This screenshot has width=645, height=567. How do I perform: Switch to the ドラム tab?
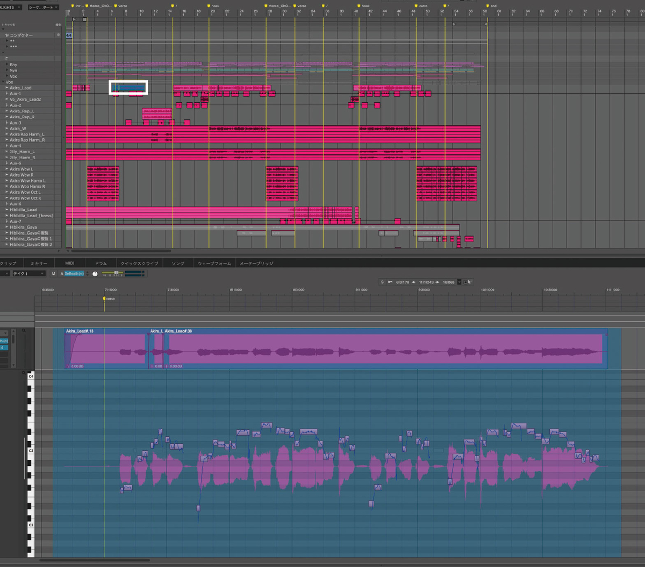pyautogui.click(x=101, y=264)
